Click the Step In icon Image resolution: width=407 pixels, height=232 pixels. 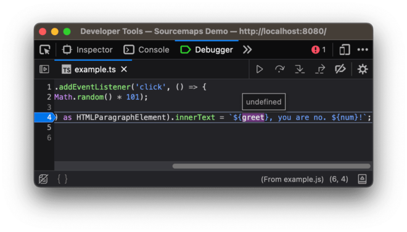click(x=300, y=70)
